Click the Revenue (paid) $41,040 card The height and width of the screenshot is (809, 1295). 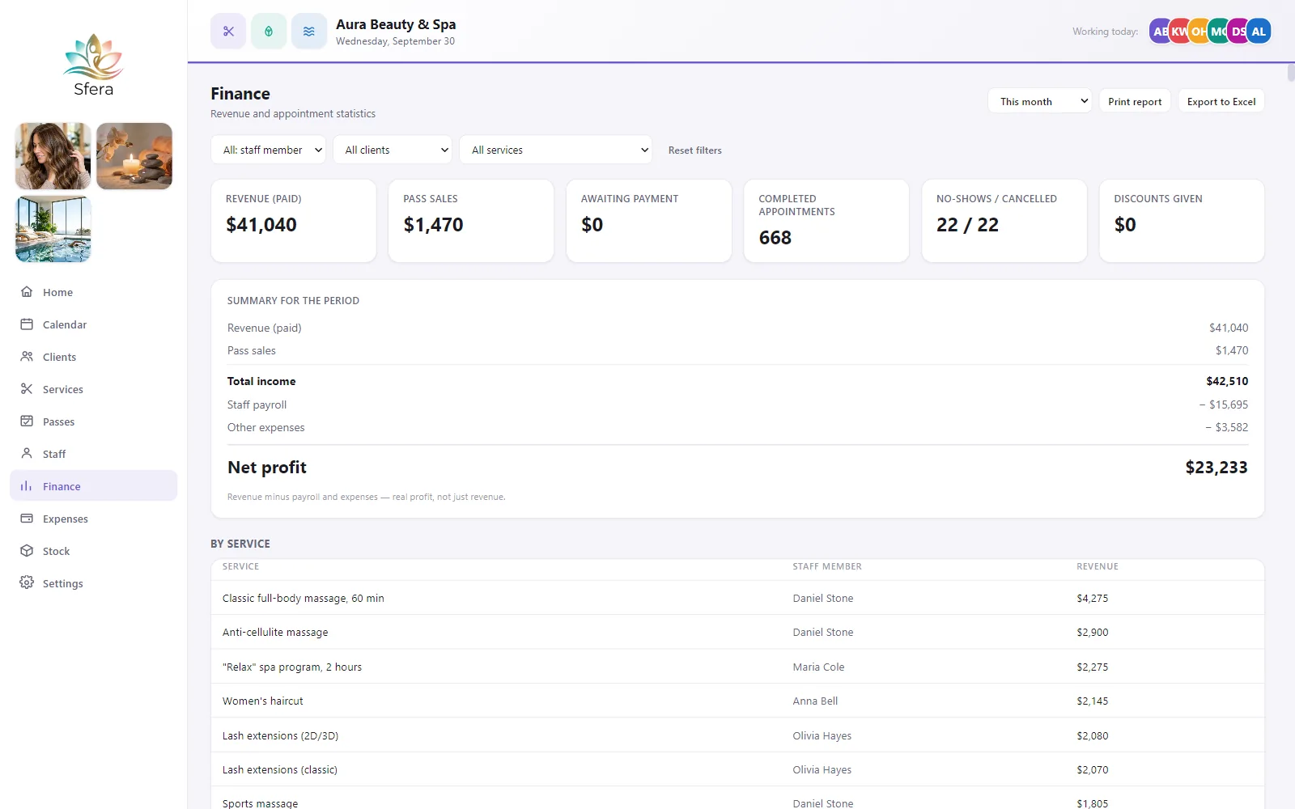pyautogui.click(x=294, y=221)
